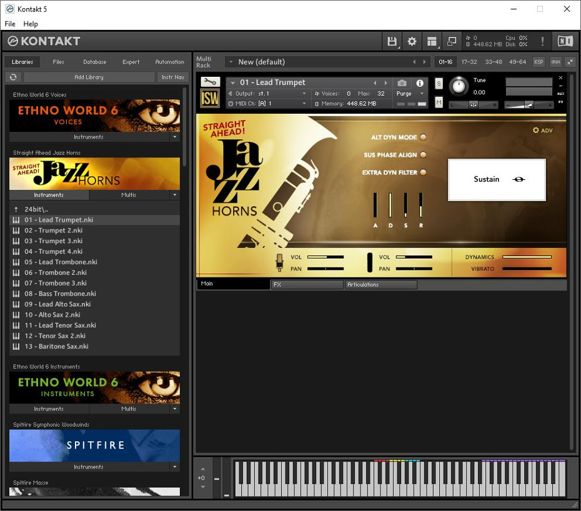This screenshot has width=581, height=511.
Task: Click the library refresh icon
Action: 13,77
